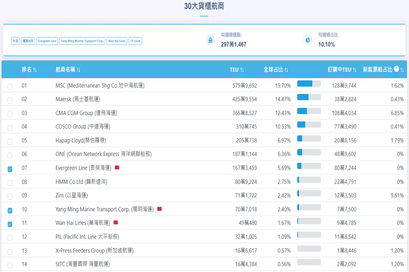Screen dimensions: 409x272
Task: Click the Zim (以星海運) name
Action: pos(72,195)
